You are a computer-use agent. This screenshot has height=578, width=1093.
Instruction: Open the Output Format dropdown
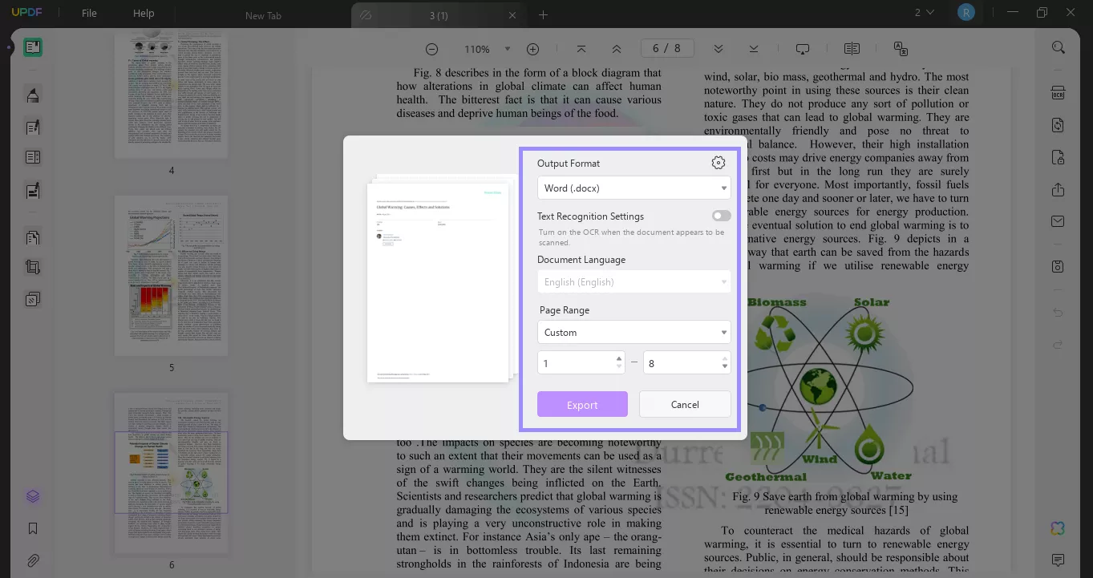(634, 188)
